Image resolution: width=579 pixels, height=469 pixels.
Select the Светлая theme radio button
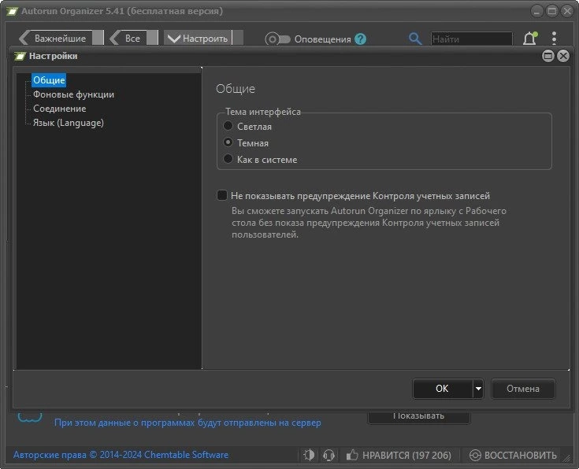pos(228,126)
